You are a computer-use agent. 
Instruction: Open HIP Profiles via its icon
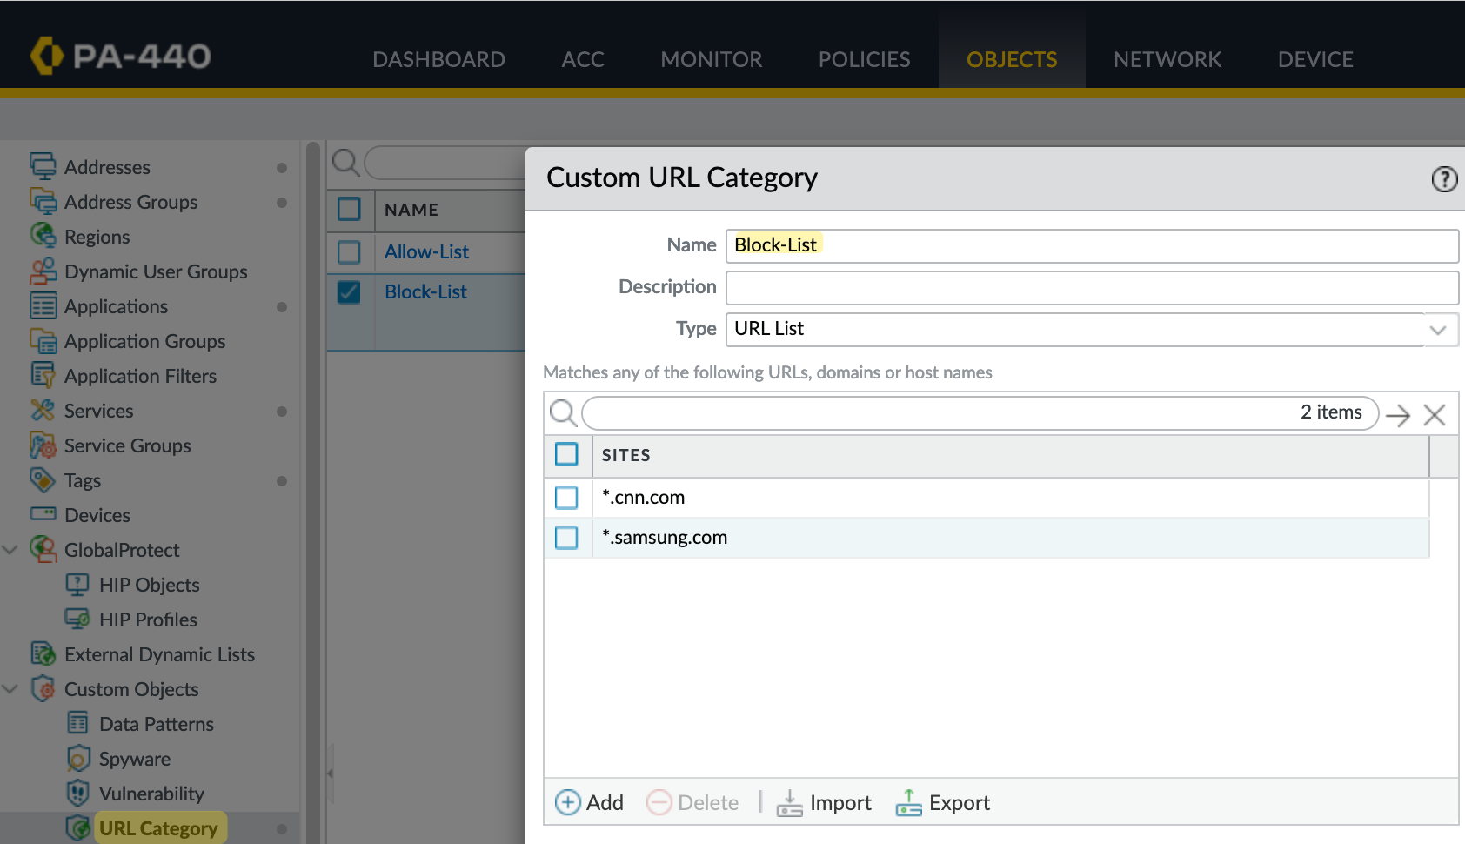pos(77,619)
